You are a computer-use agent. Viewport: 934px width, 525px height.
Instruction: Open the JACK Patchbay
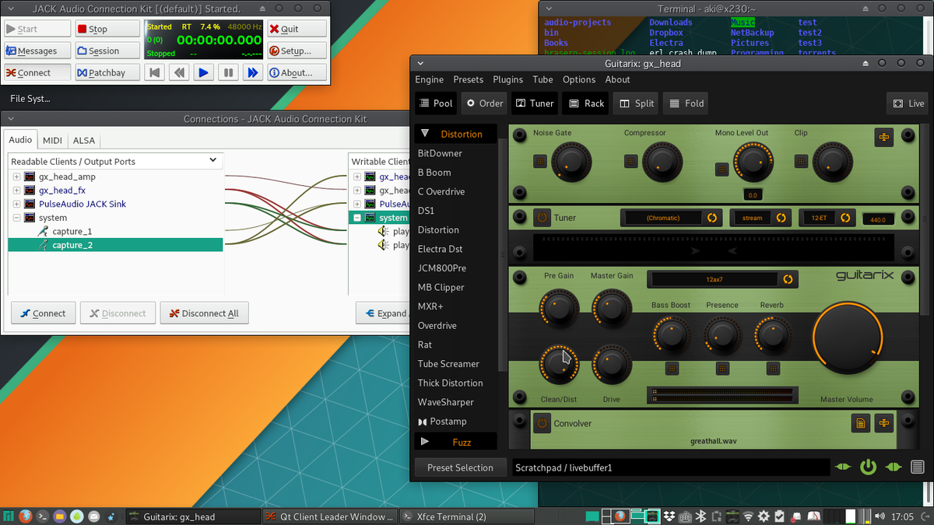pyautogui.click(x=107, y=72)
